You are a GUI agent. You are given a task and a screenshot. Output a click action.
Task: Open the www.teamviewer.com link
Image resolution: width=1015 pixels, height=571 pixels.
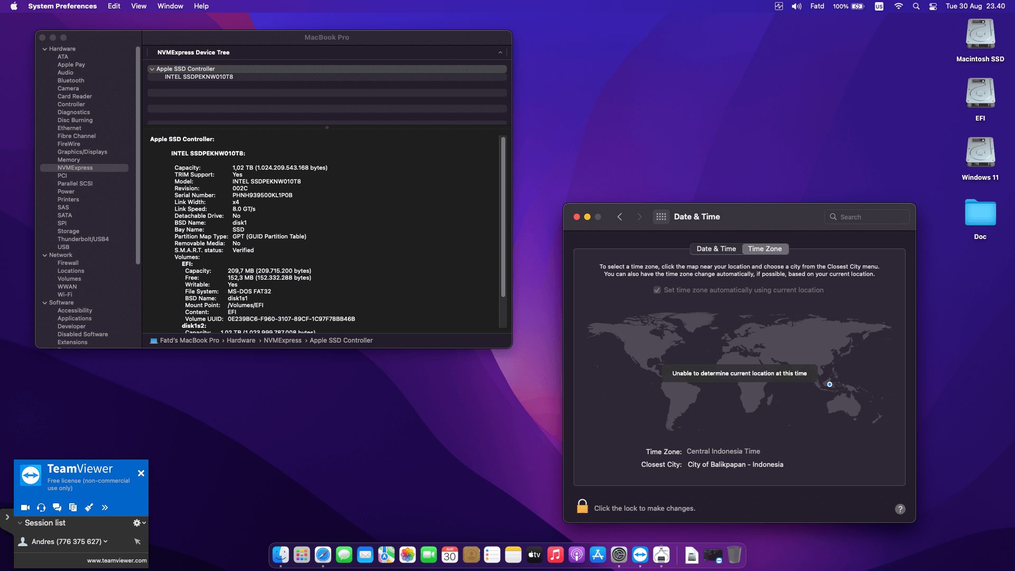pos(117,560)
